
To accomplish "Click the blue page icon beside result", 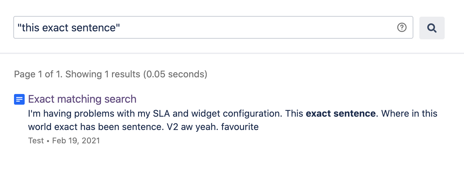I will (19, 99).
